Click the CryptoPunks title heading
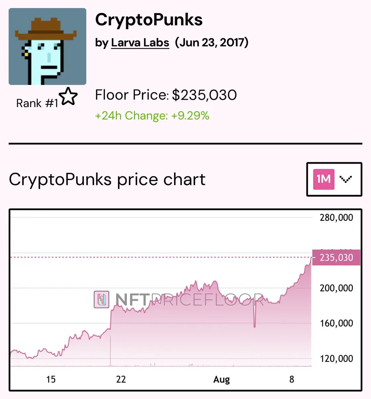The width and height of the screenshot is (371, 399). [x=149, y=20]
